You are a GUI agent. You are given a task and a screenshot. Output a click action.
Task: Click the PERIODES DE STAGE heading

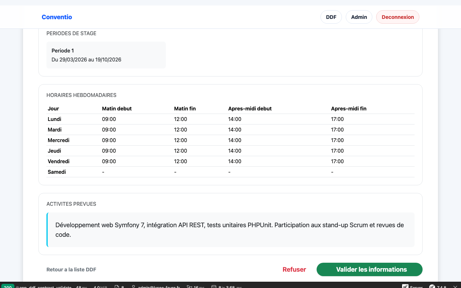71,33
